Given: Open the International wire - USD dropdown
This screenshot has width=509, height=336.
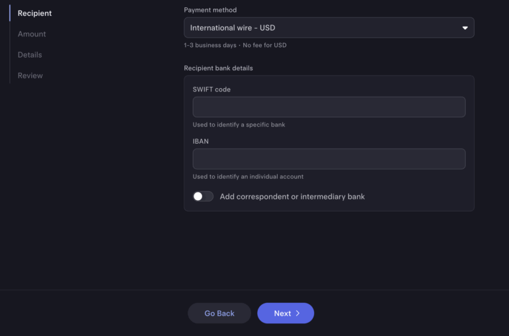Looking at the screenshot, I should coord(329,28).
